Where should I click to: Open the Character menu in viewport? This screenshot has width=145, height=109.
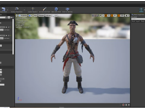[x=41, y=15]
